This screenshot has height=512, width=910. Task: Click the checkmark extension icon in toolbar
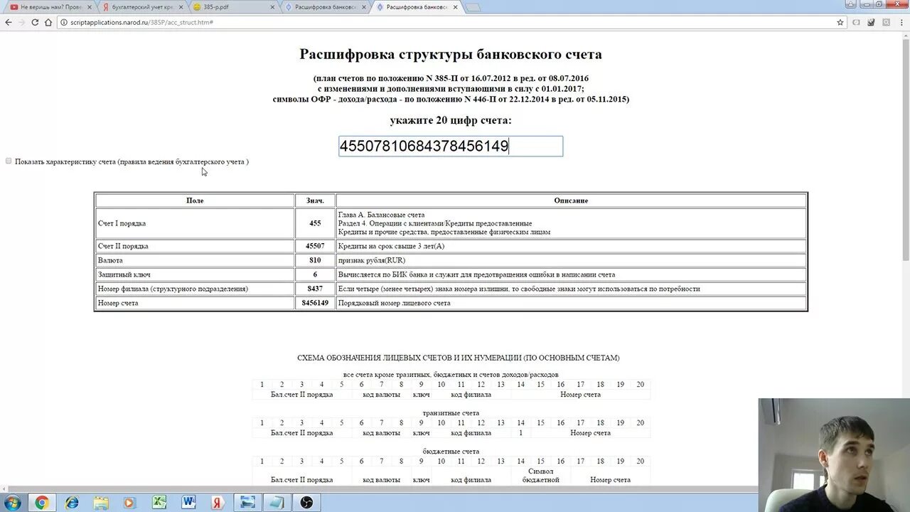(871, 22)
